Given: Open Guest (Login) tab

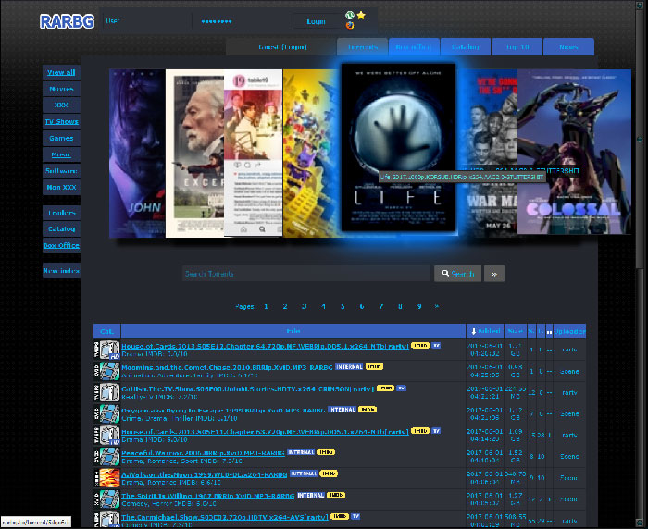Looking at the screenshot, I should (282, 47).
